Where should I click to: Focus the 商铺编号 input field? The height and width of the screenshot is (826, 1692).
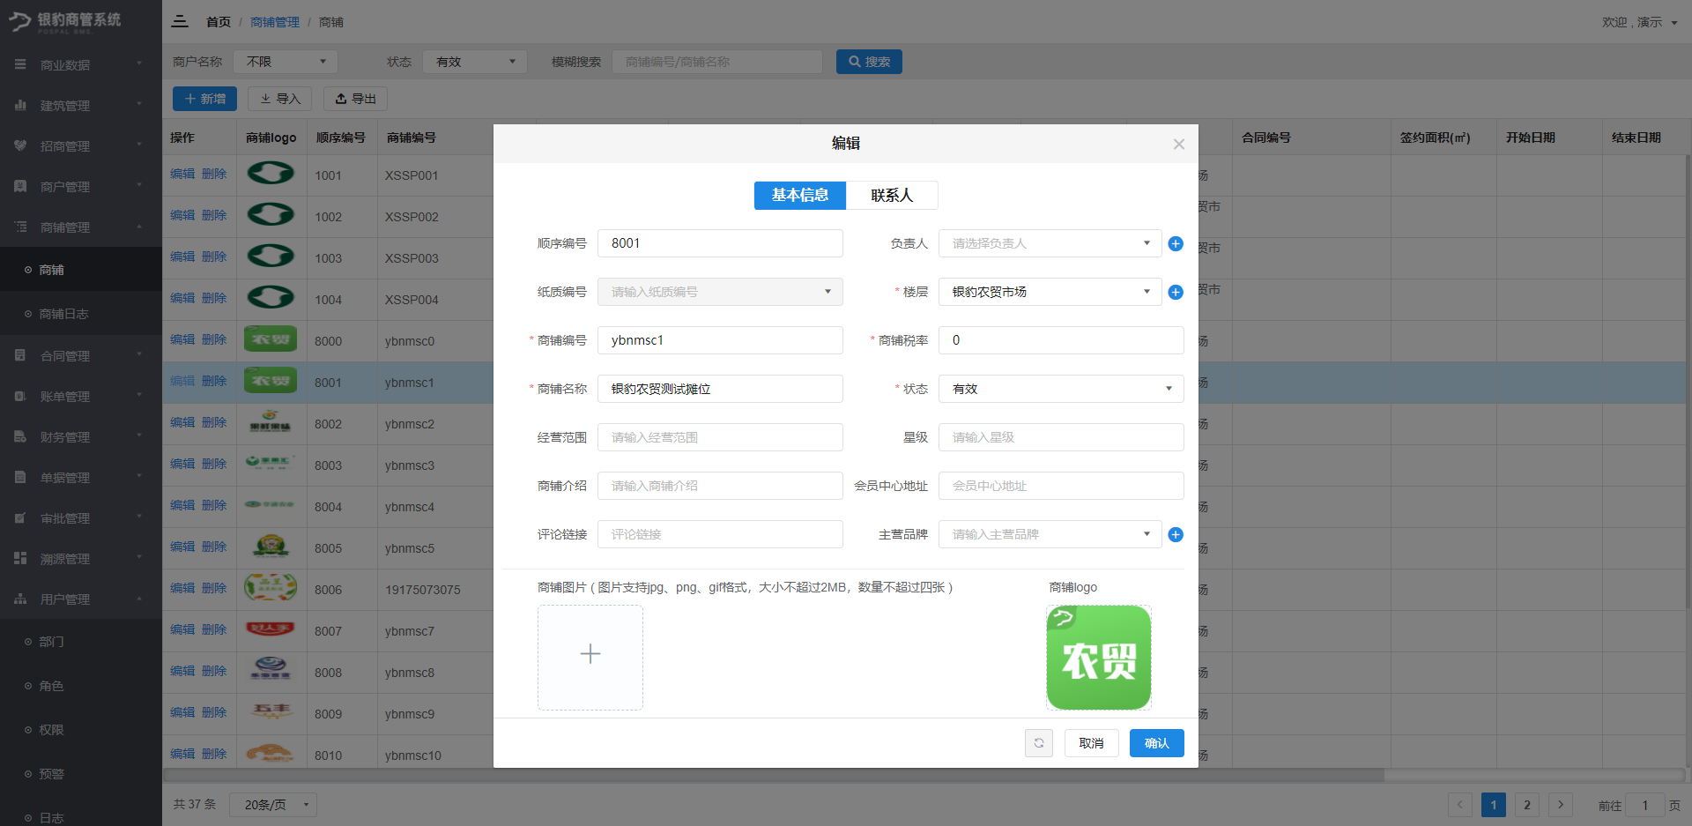coord(720,340)
